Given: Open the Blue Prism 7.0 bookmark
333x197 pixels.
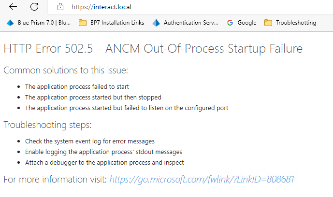Looking at the screenshot, I should tap(39, 23).
